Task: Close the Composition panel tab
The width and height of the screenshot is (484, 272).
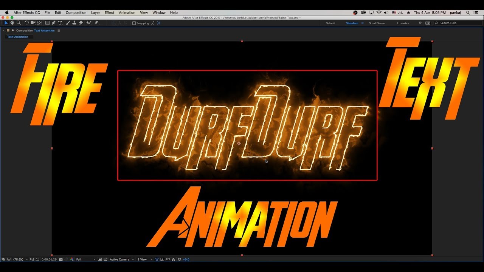Action: click(3, 31)
